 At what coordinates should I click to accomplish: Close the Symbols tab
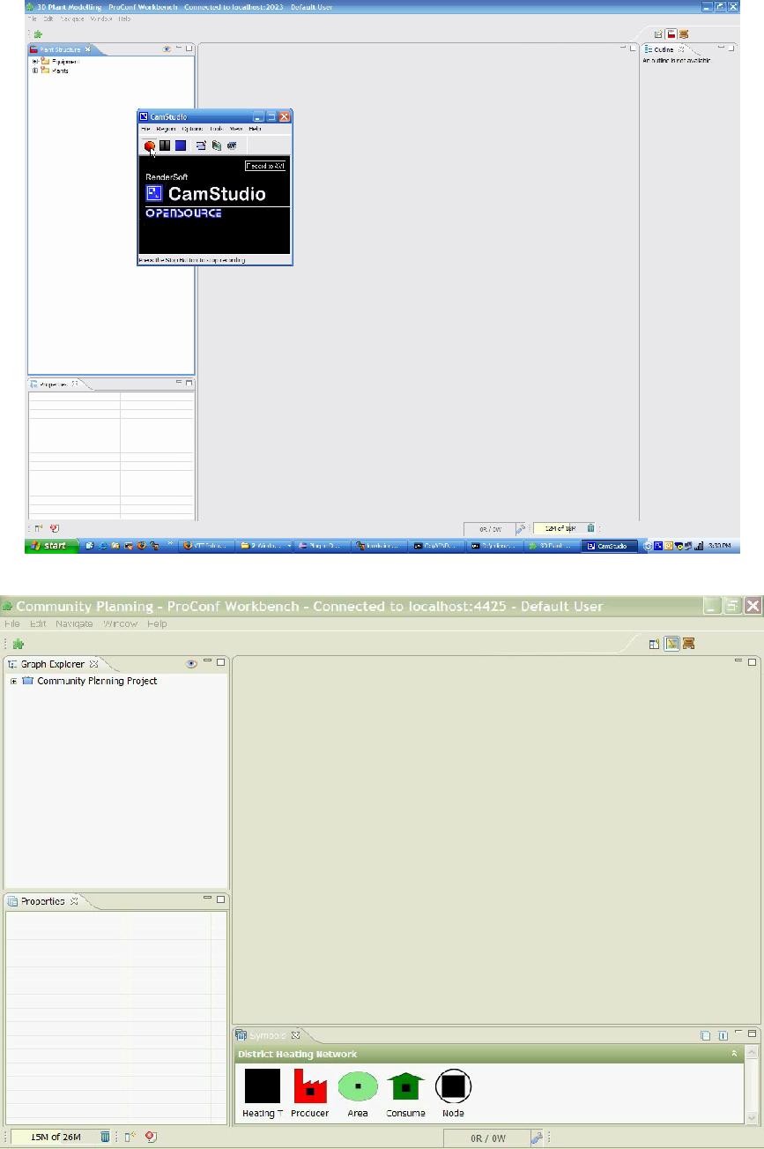296,1035
